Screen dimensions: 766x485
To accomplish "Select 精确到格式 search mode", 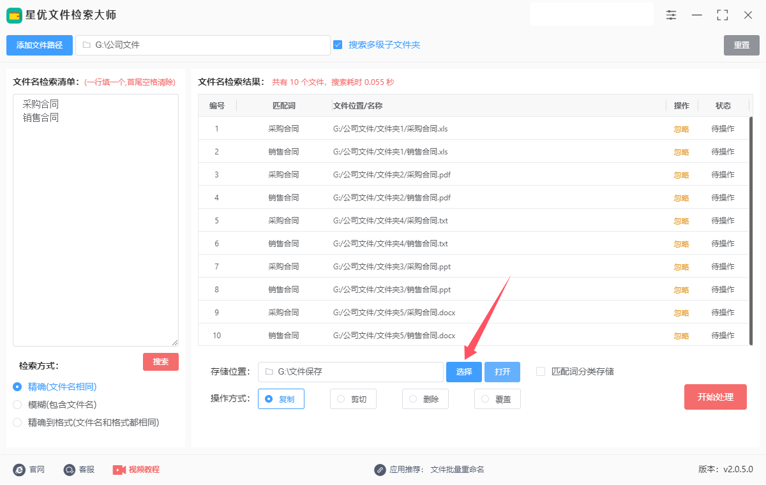I will pyautogui.click(x=17, y=422).
